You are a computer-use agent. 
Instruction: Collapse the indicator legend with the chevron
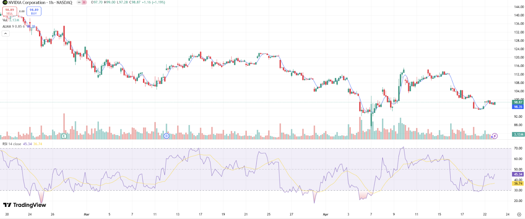[6, 33]
